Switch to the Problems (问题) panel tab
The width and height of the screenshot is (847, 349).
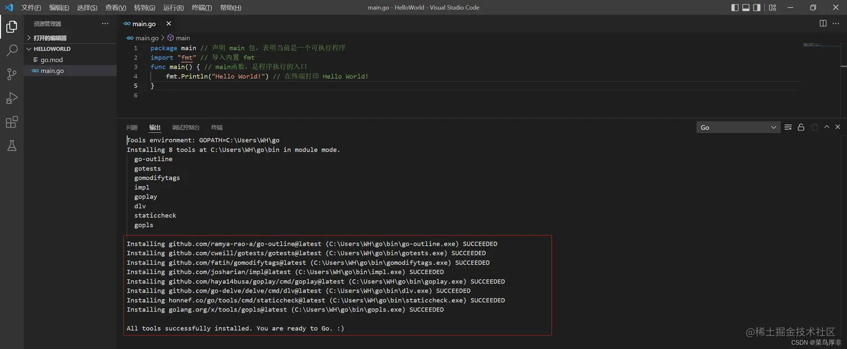(x=132, y=128)
